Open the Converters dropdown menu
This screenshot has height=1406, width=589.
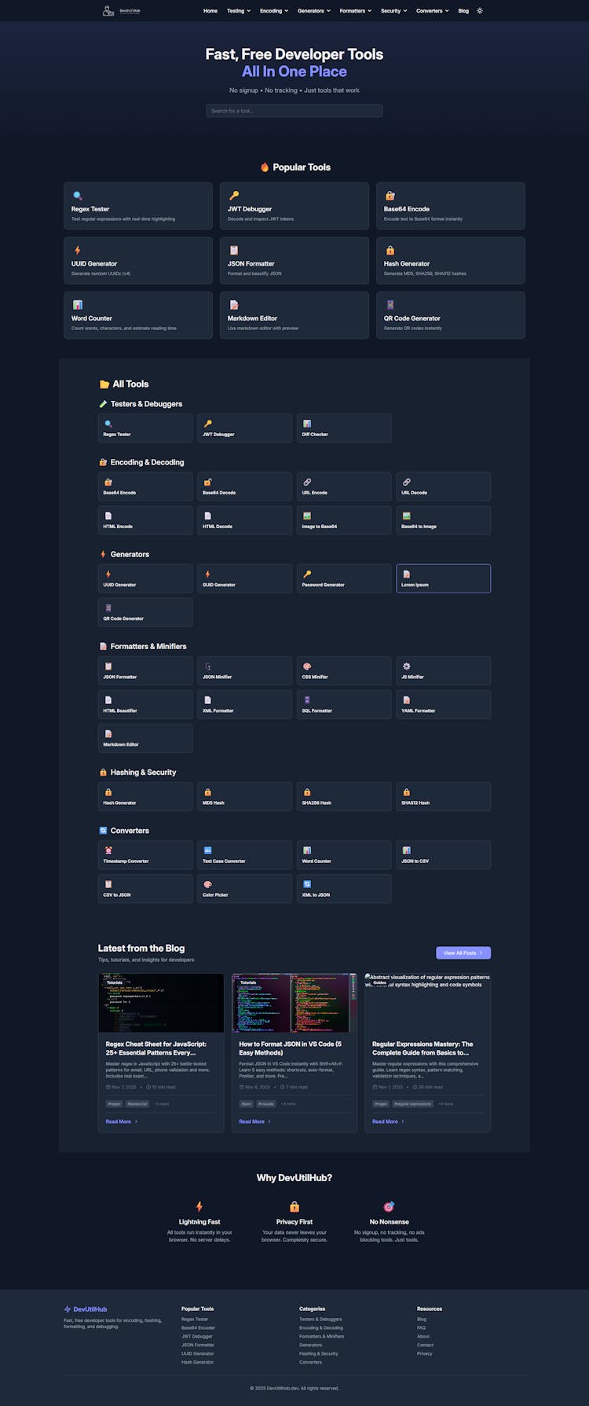tap(433, 11)
